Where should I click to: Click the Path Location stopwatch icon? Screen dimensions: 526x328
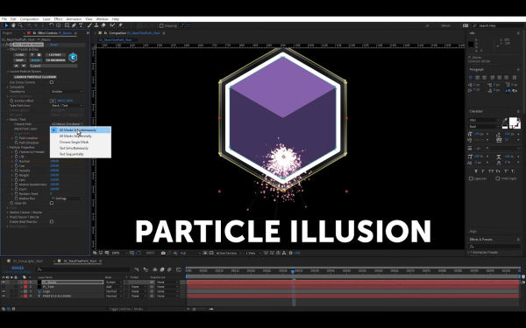pos(16,138)
